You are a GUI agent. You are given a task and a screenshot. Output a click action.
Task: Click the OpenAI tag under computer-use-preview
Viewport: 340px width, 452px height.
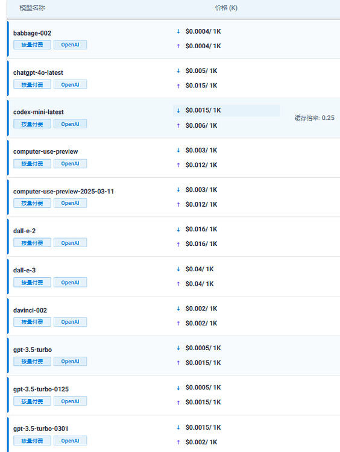[x=70, y=163]
